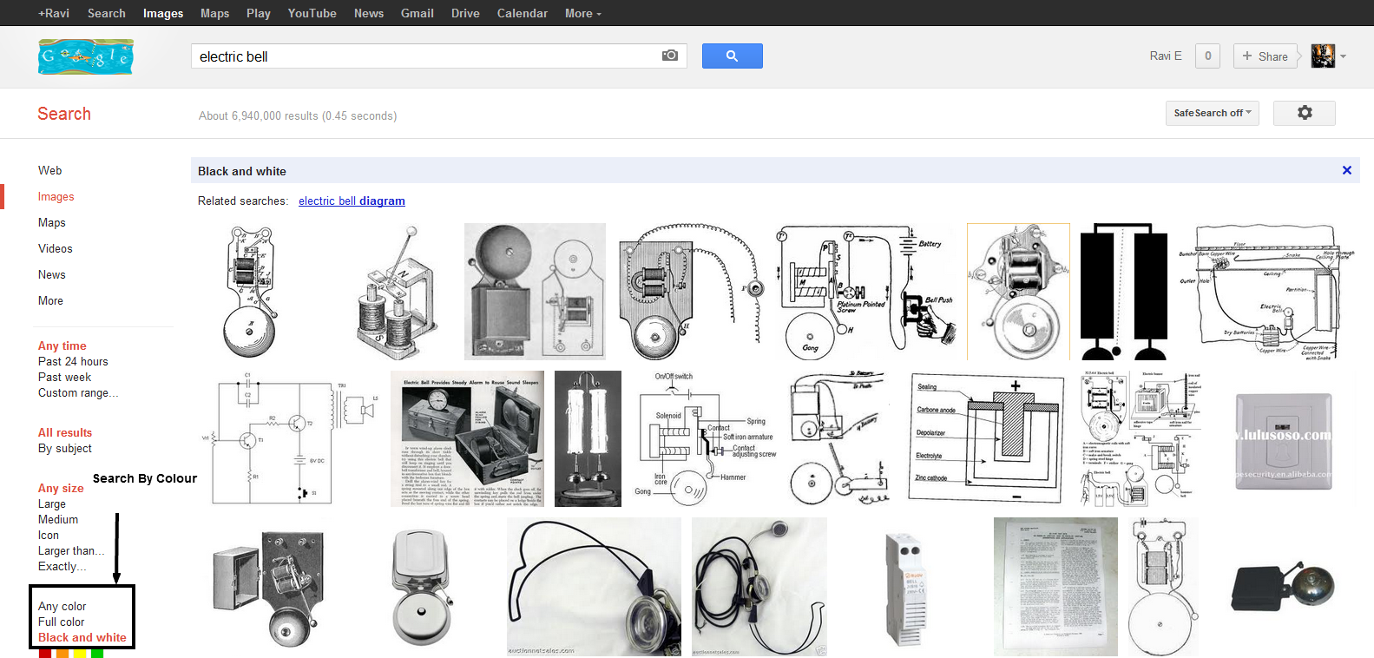1374x658 pixels.
Task: Select the Any color filter option
Action: coord(62,606)
